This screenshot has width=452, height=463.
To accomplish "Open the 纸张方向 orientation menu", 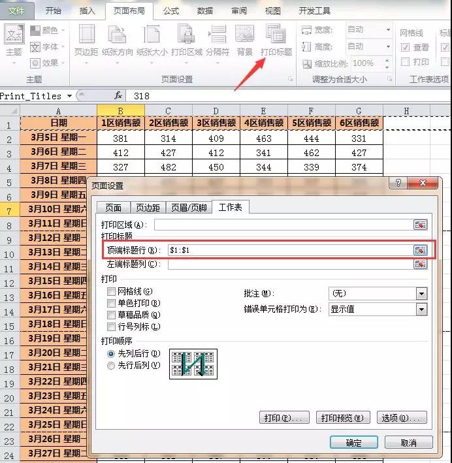I will tap(118, 44).
